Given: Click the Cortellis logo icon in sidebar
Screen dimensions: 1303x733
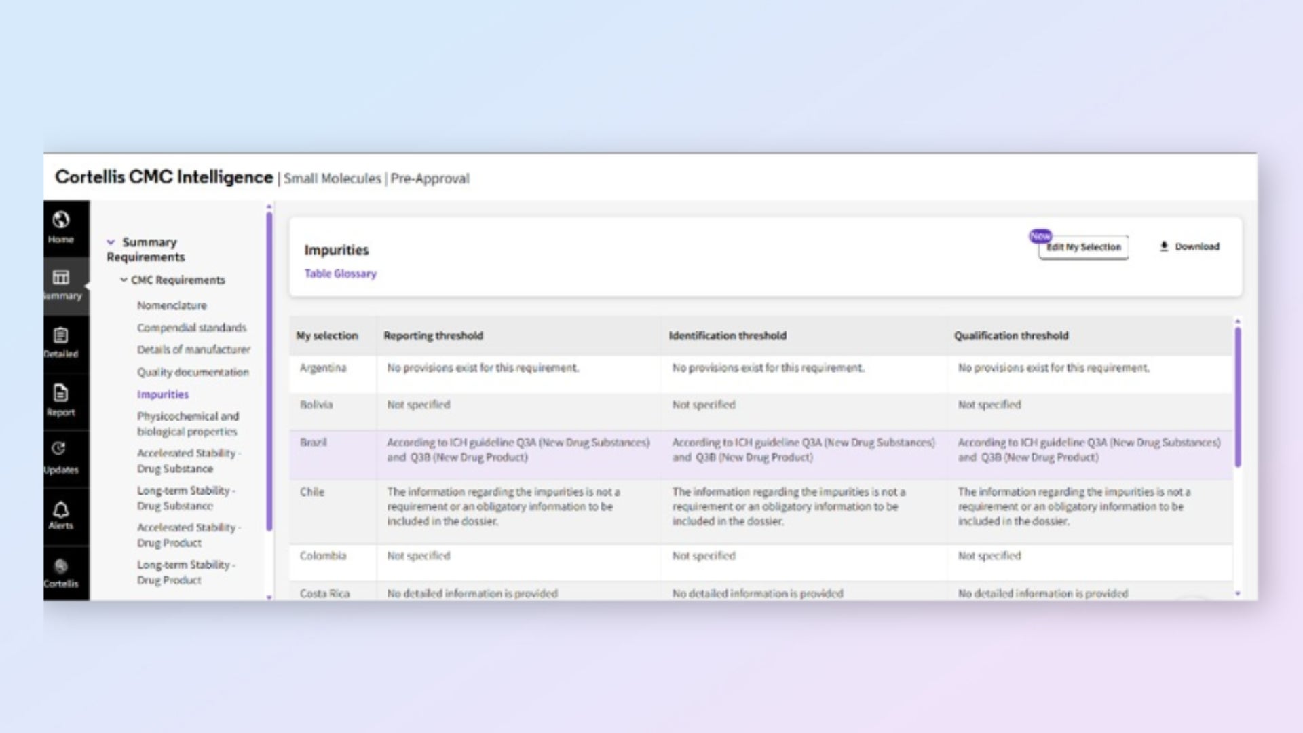Looking at the screenshot, I should click(61, 566).
